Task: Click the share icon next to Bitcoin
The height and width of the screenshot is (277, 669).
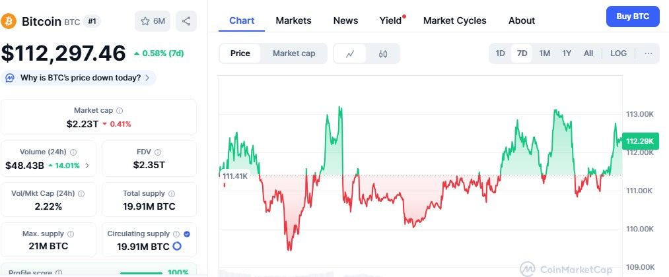Action: pos(186,21)
